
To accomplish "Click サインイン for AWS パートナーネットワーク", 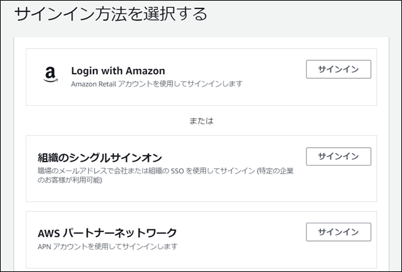I will tap(338, 232).
